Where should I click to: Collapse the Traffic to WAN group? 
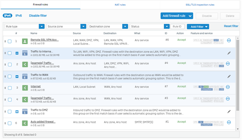point(17,77)
